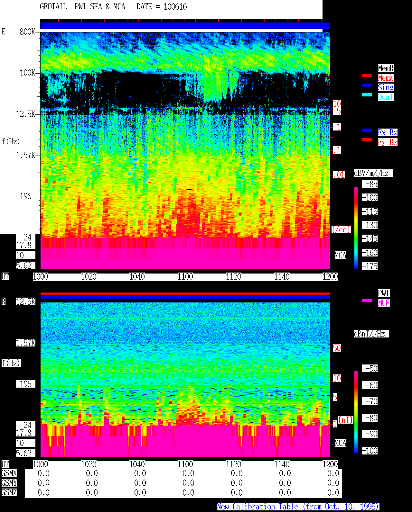Click the GEOTAIL PWI SFA & MCA title
The image size is (412, 512).
82,7
